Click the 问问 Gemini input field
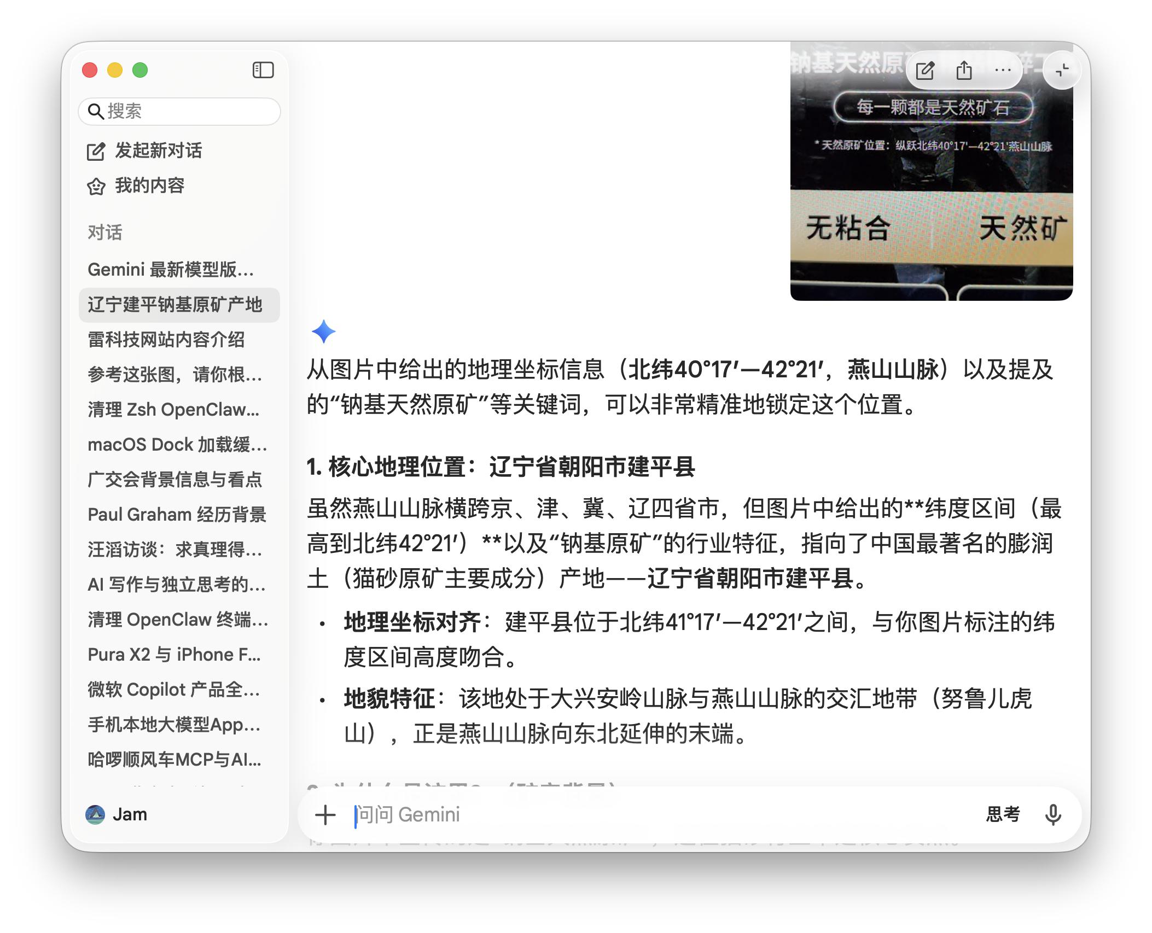 656,814
